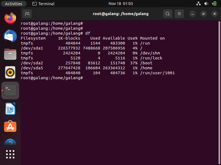Click the value '226577932'

click(69, 48)
